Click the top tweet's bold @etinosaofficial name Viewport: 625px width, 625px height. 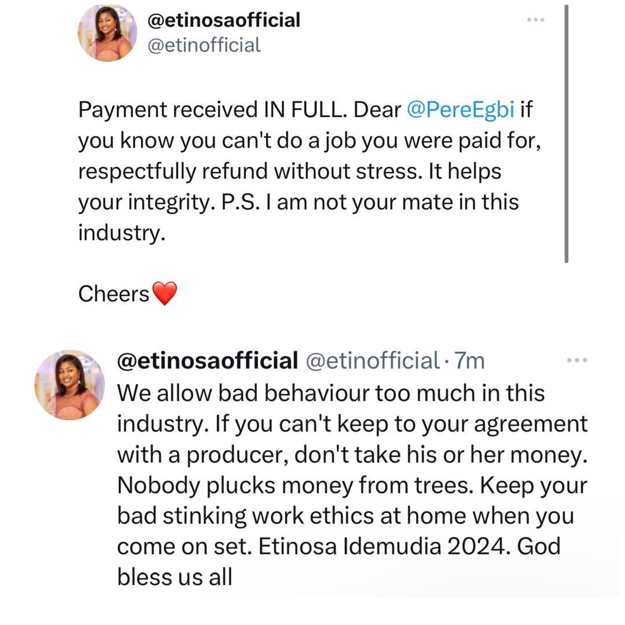tap(224, 20)
